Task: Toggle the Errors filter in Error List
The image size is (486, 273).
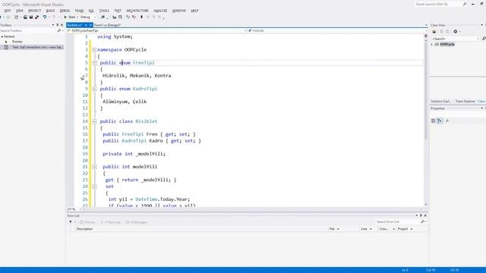Action: [87, 222]
